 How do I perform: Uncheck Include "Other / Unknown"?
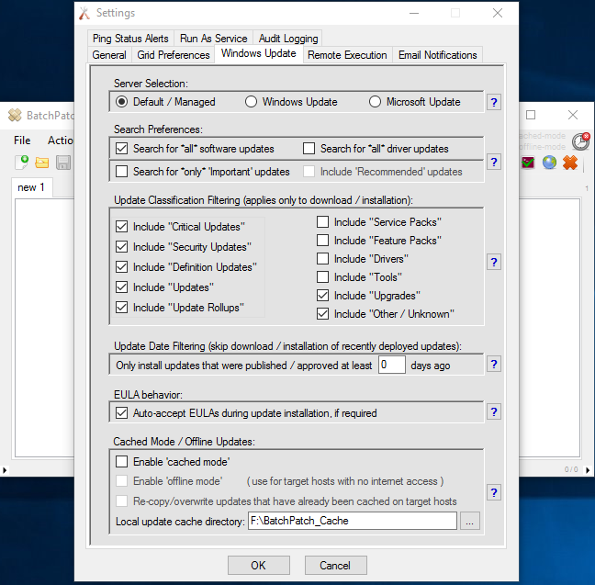[323, 314]
